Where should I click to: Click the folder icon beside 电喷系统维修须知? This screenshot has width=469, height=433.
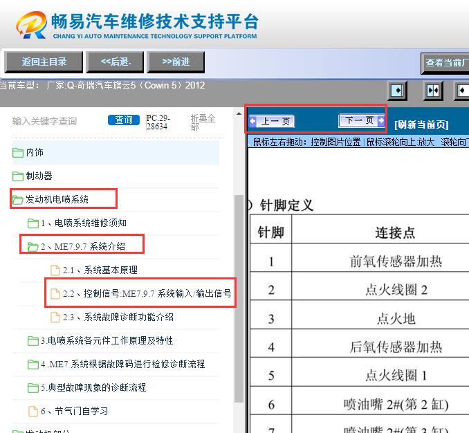[33, 223]
